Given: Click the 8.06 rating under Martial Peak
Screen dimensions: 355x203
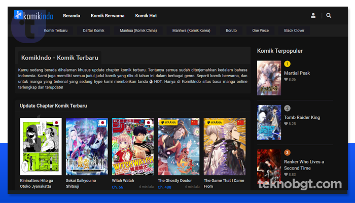Looking at the screenshot, I should click(292, 79).
